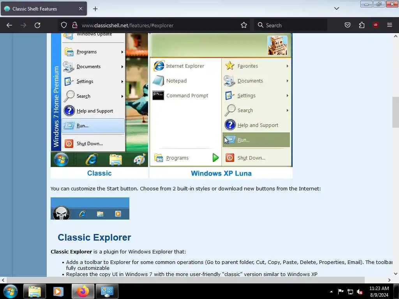The image size is (399, 299).
Task: Click Shut Down... in the Classic menu
Action: pyautogui.click(x=93, y=144)
